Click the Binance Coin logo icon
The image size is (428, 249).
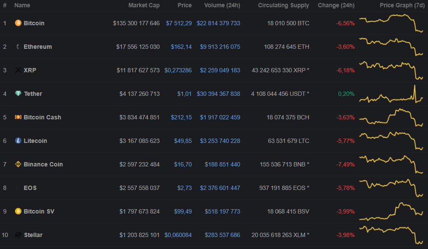pos(18,164)
